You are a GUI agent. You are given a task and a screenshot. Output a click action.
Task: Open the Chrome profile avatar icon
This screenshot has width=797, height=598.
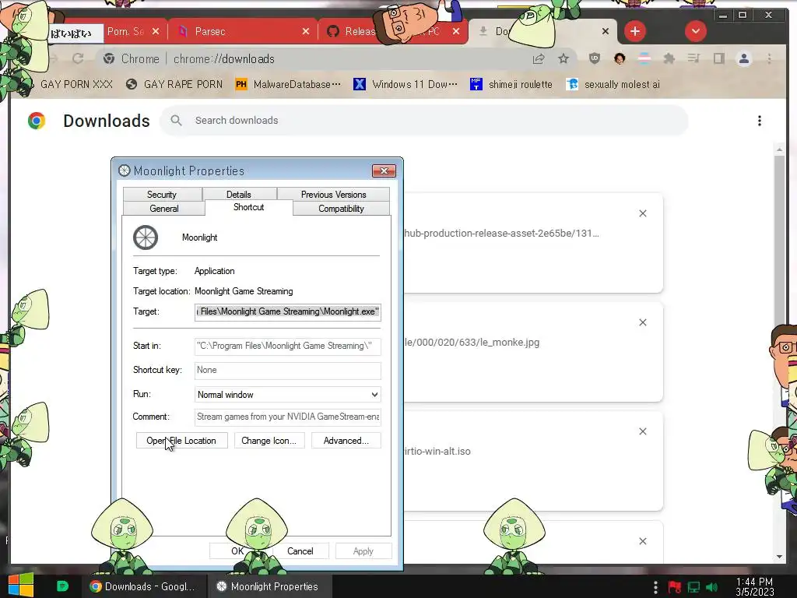pyautogui.click(x=743, y=58)
